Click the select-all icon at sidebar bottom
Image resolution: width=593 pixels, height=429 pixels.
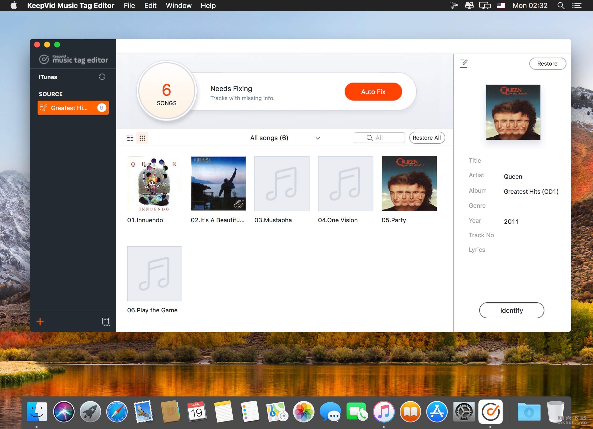coord(106,322)
